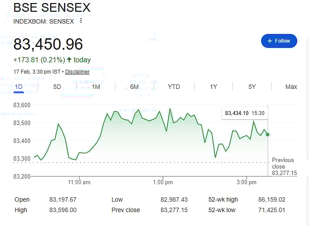
Task: Switch to the 1M chart range
Action: point(96,87)
